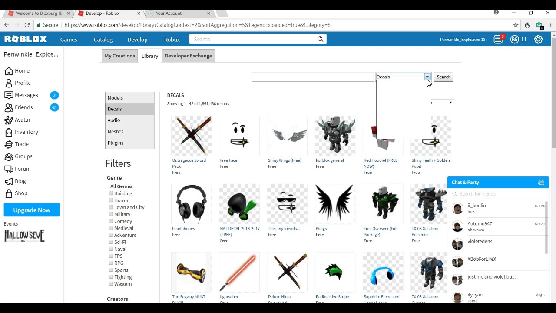The height and width of the screenshot is (313, 556).
Task: Check the Horror genre checkbox
Action: 111,200
